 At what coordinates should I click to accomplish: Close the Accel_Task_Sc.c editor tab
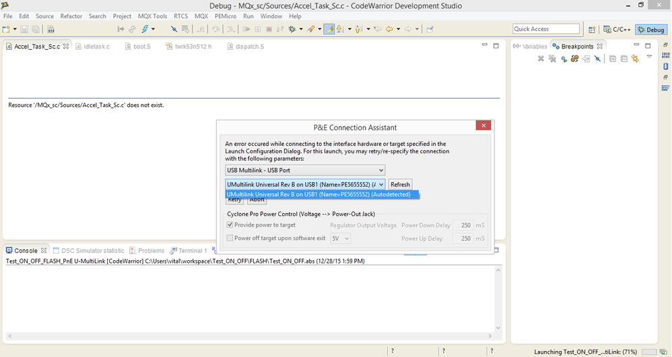click(x=65, y=46)
